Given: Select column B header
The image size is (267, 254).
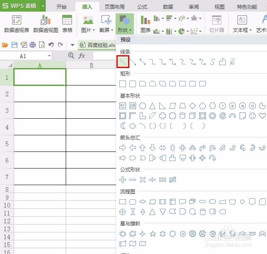Looking at the screenshot, I should (x=91, y=65).
